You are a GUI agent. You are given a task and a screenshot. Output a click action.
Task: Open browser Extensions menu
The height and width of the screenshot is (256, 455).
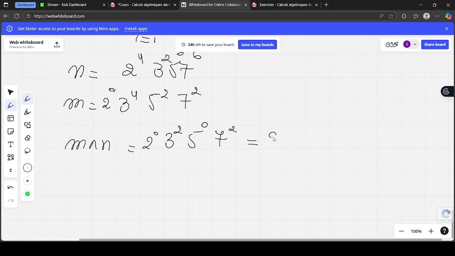(x=404, y=16)
